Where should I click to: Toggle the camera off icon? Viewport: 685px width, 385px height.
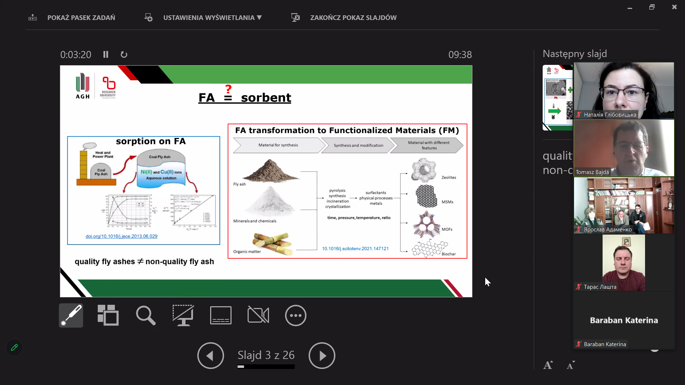(258, 315)
